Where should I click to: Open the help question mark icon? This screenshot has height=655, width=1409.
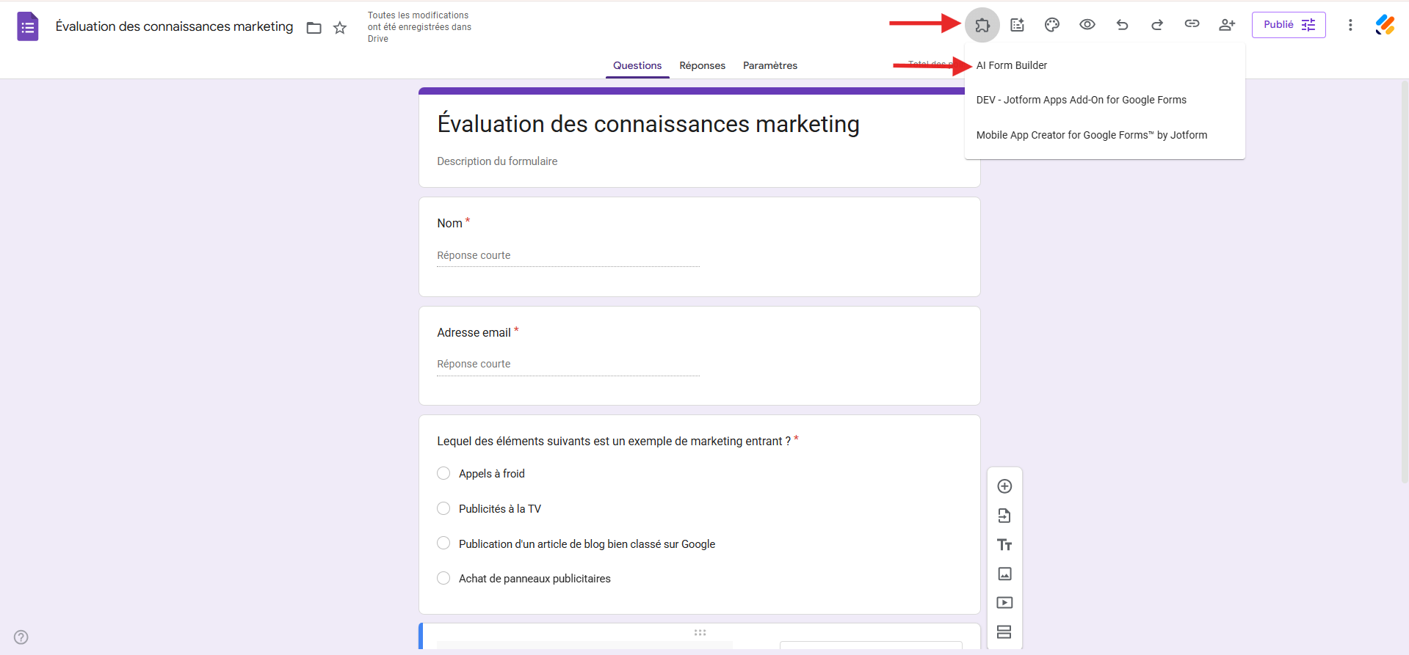tap(21, 637)
